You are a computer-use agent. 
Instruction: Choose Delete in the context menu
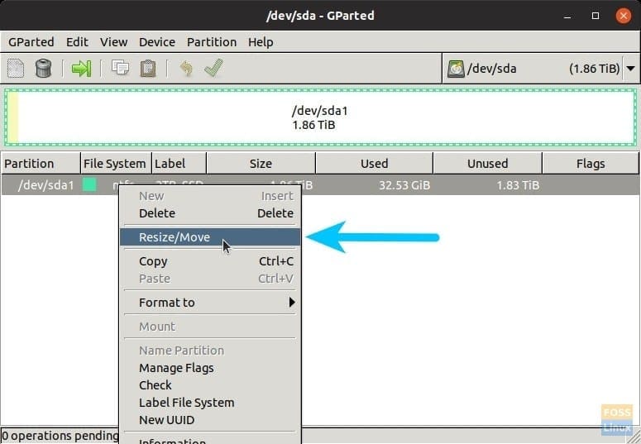point(210,213)
